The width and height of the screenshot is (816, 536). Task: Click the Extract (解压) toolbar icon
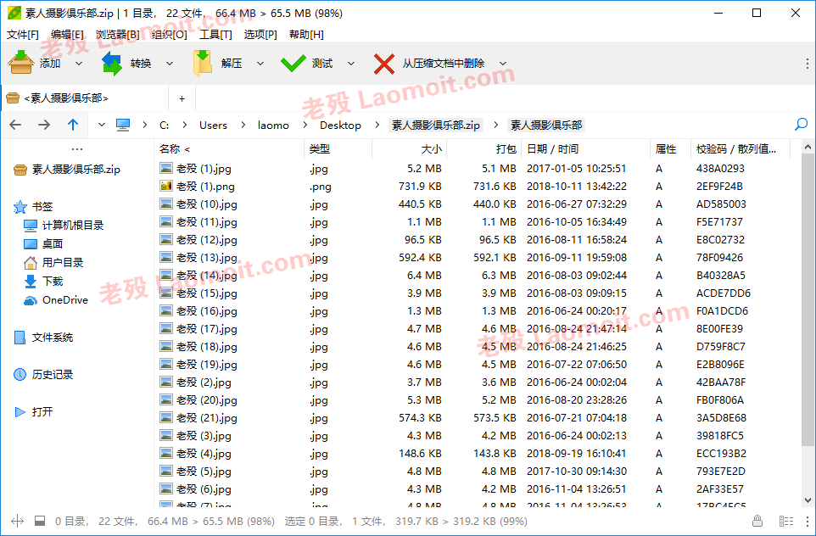point(203,63)
